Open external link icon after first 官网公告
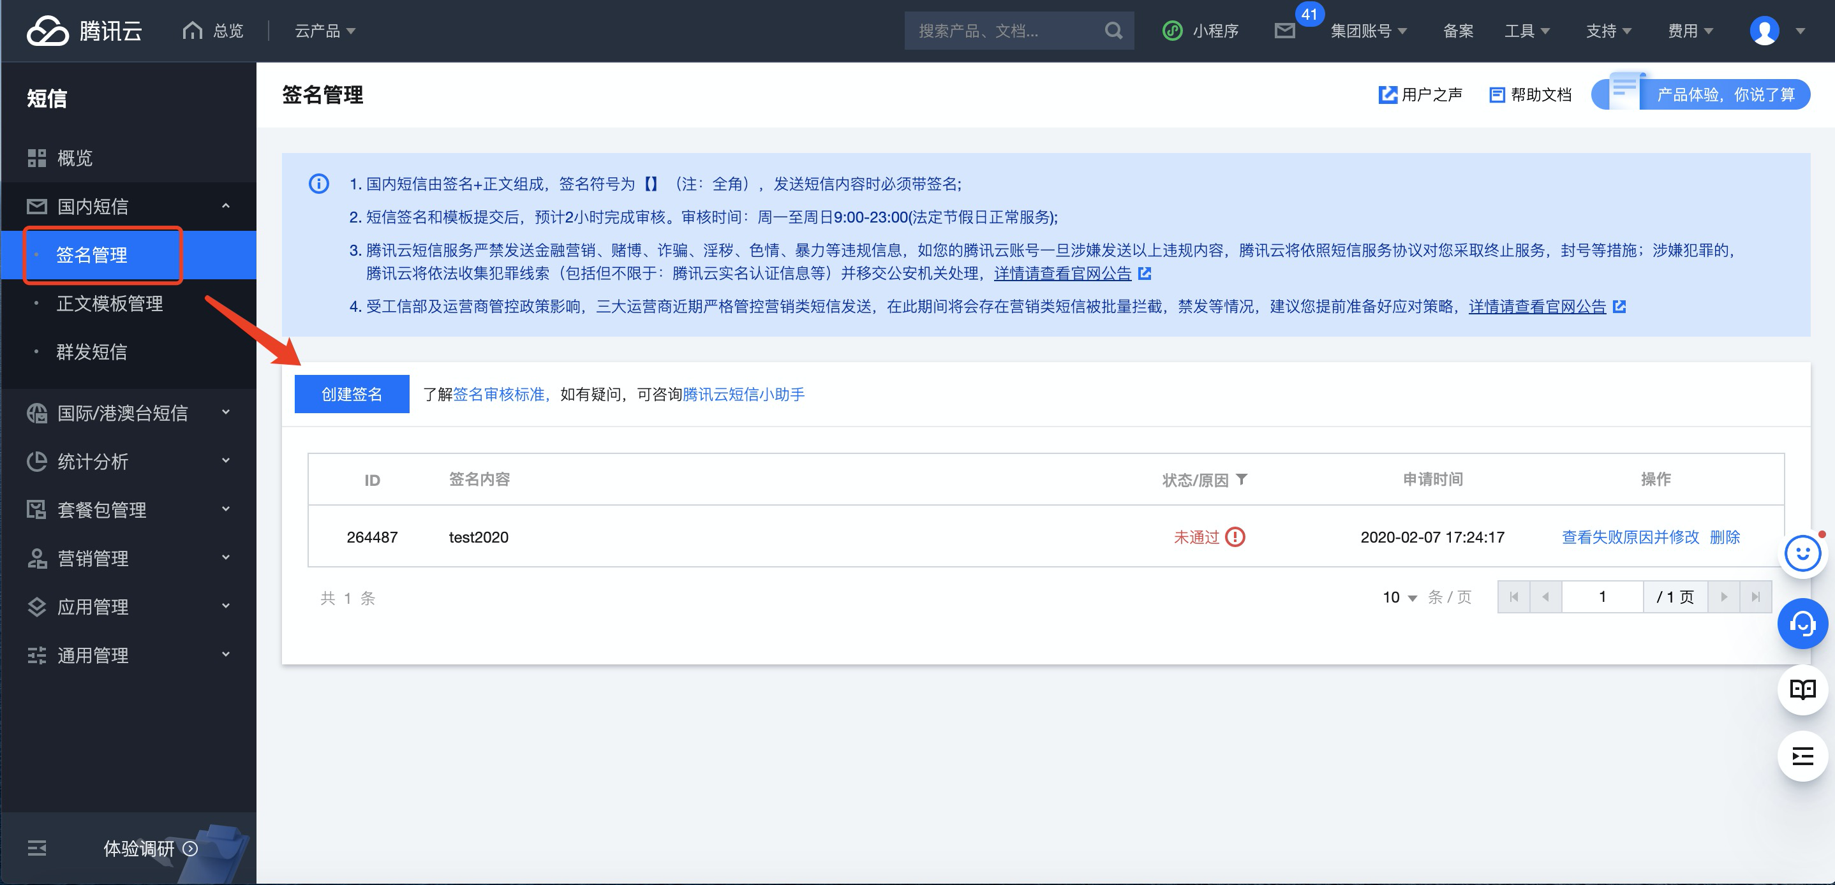The height and width of the screenshot is (885, 1835). pyautogui.click(x=1145, y=274)
